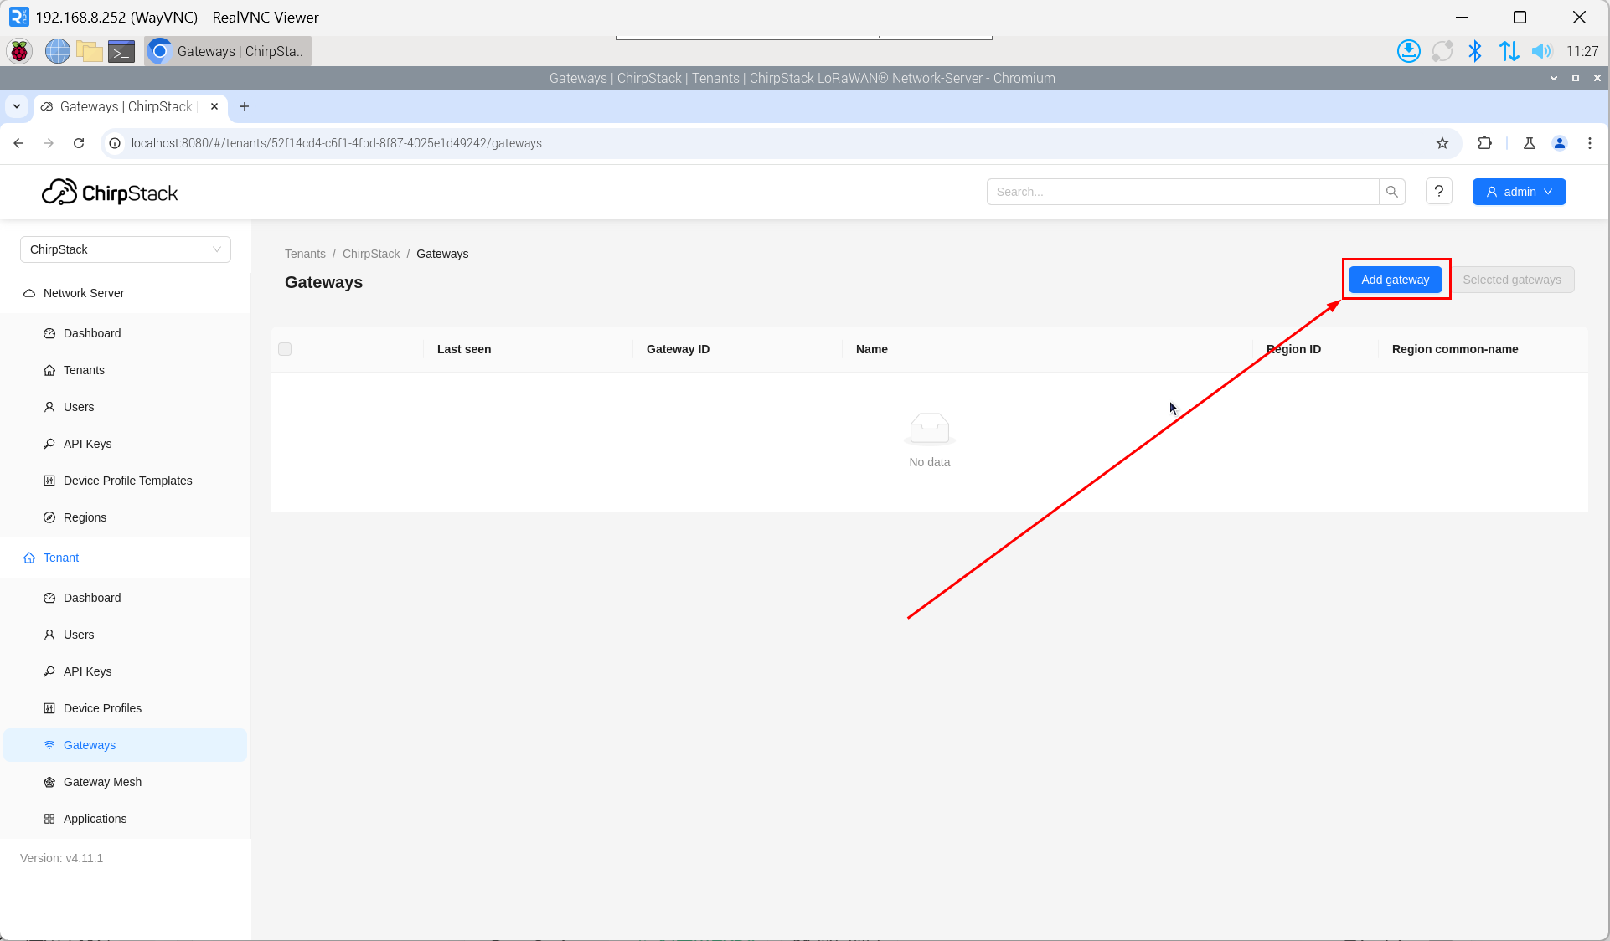
Task: Open the Chromium extensions puzzle icon
Action: click(x=1484, y=143)
